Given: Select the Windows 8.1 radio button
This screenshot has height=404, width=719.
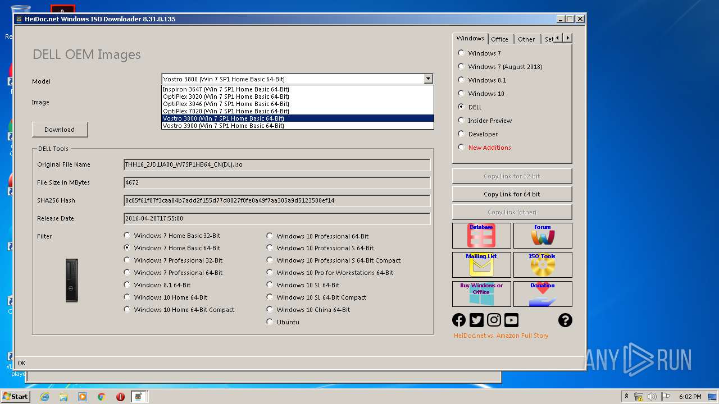Looking at the screenshot, I should [461, 80].
